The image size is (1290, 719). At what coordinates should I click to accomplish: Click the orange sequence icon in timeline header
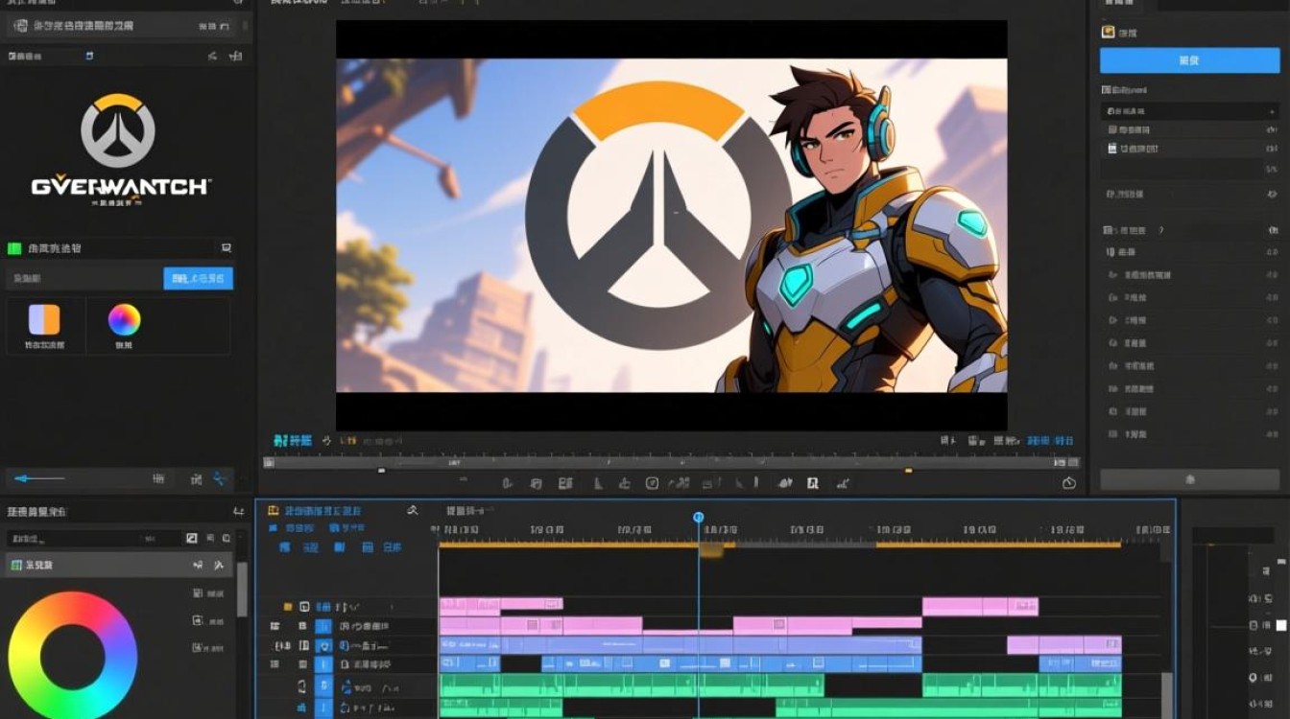pos(274,511)
